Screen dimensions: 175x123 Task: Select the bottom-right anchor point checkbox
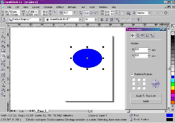(x=144, y=88)
